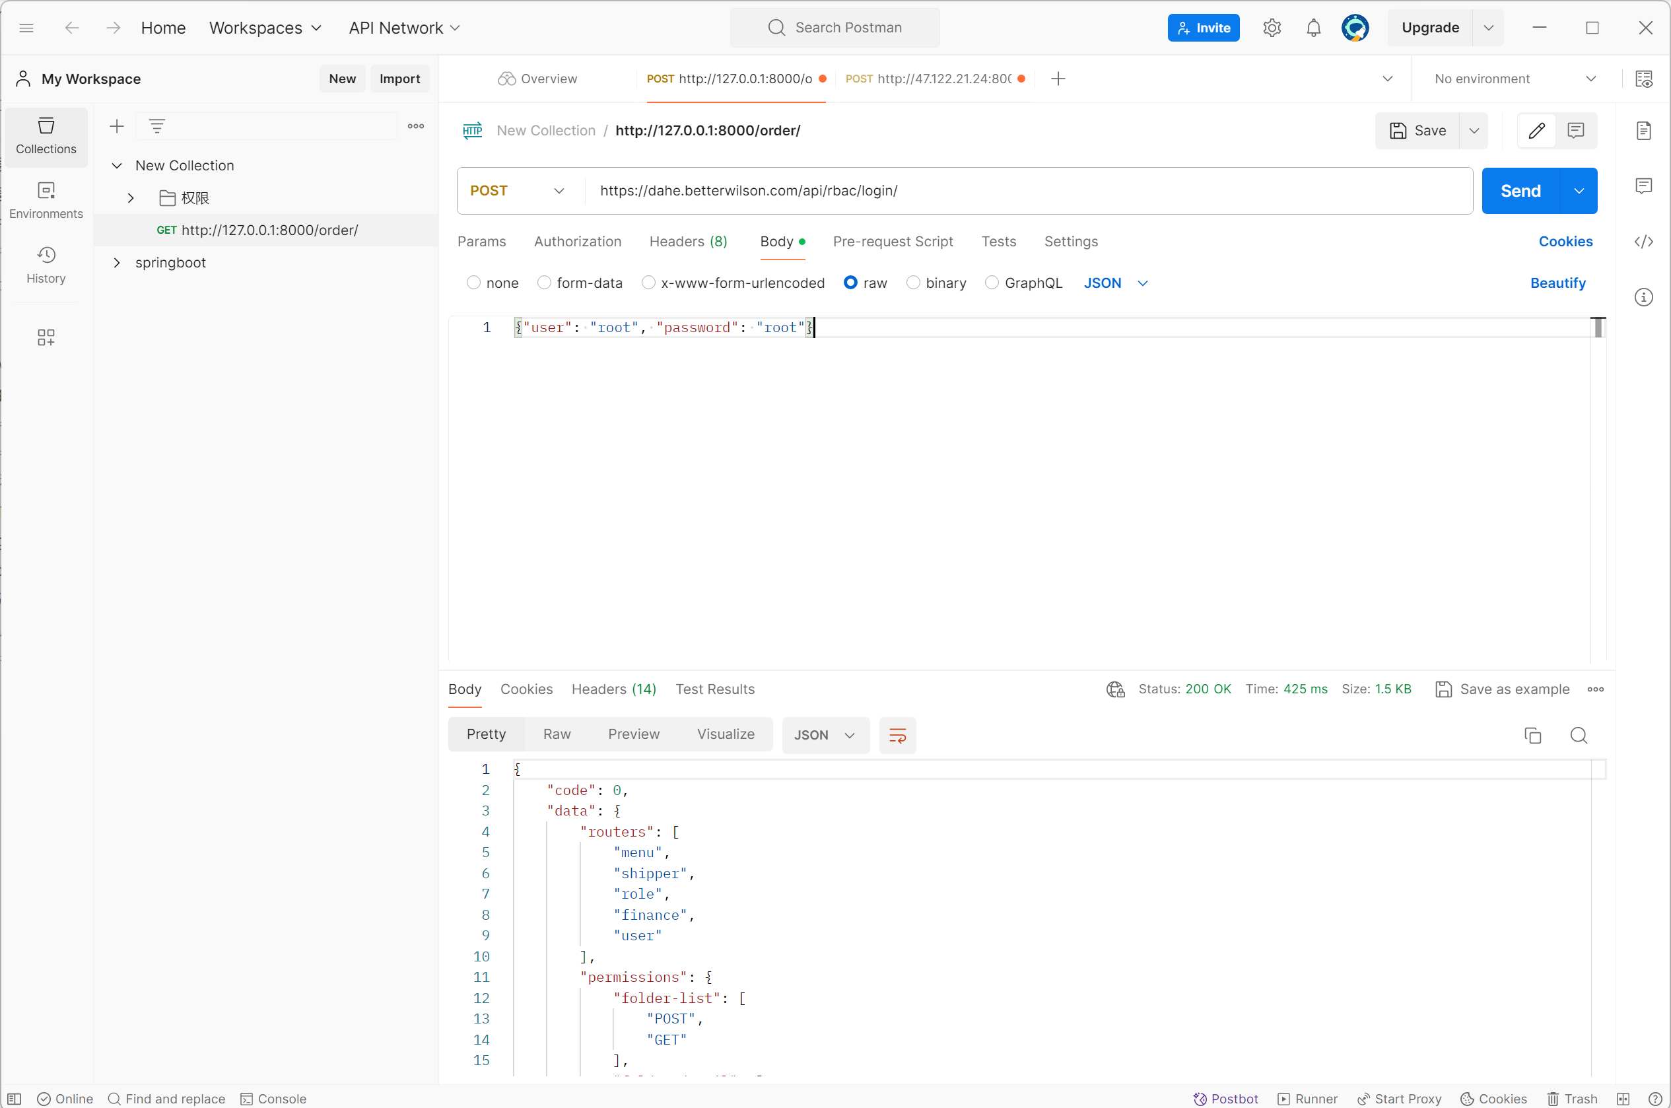This screenshot has height=1108, width=1671.
Task: Click the Send button
Action: pyautogui.click(x=1520, y=191)
